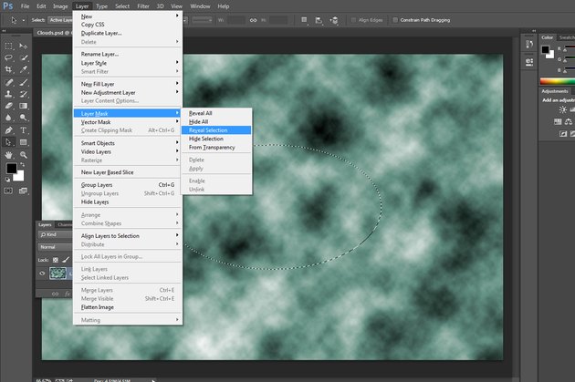Select the Crop tool
575x382 pixels.
pyautogui.click(x=8, y=69)
